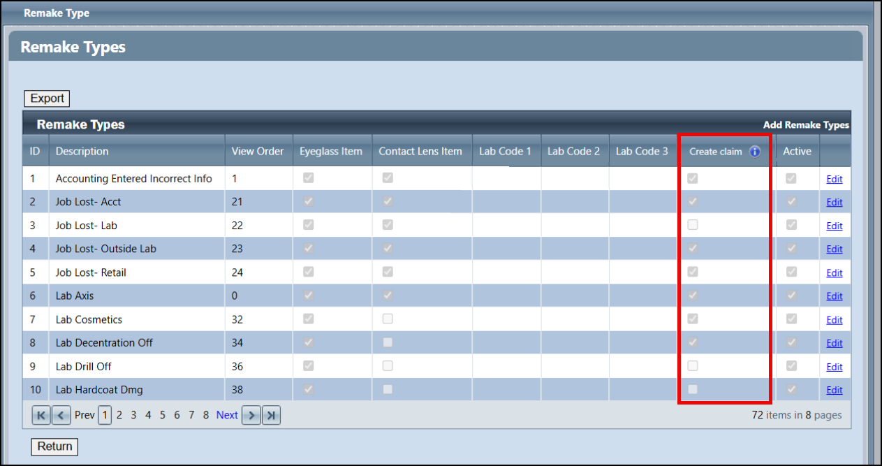Click the Export button

click(x=47, y=99)
